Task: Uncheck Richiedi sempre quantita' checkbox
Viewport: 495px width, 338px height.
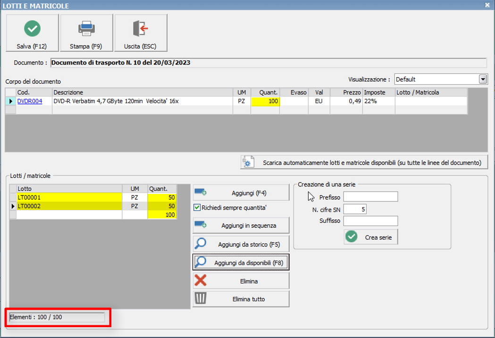Action: (197, 208)
